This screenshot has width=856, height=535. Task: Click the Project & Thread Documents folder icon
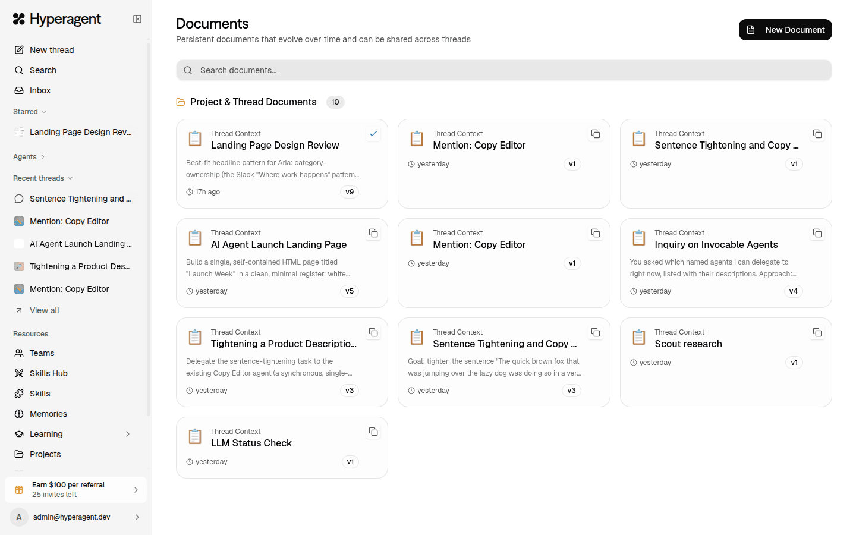(181, 102)
